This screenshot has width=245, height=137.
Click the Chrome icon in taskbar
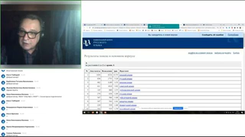point(97,113)
